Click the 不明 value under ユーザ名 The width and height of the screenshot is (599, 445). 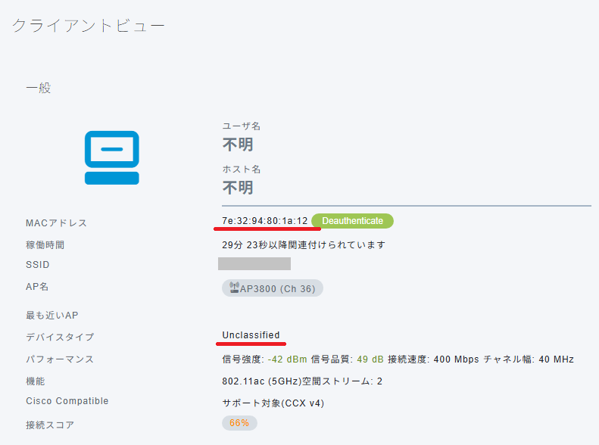(238, 145)
